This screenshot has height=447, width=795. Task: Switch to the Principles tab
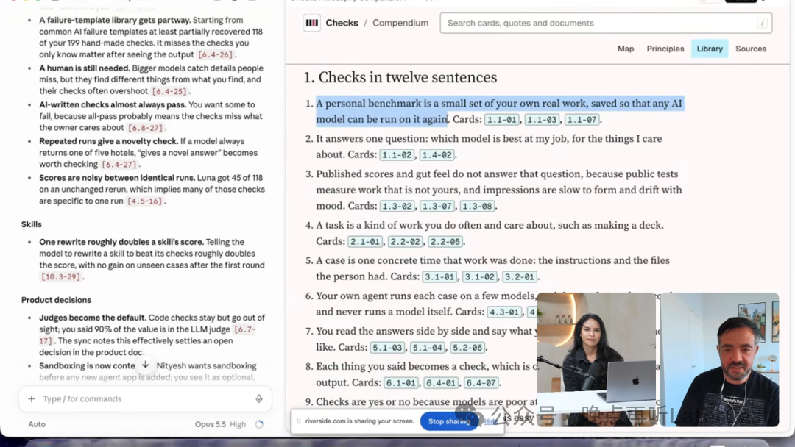pyautogui.click(x=665, y=49)
